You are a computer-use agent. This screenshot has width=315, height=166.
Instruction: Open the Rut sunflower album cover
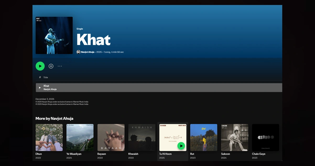[x=204, y=137]
